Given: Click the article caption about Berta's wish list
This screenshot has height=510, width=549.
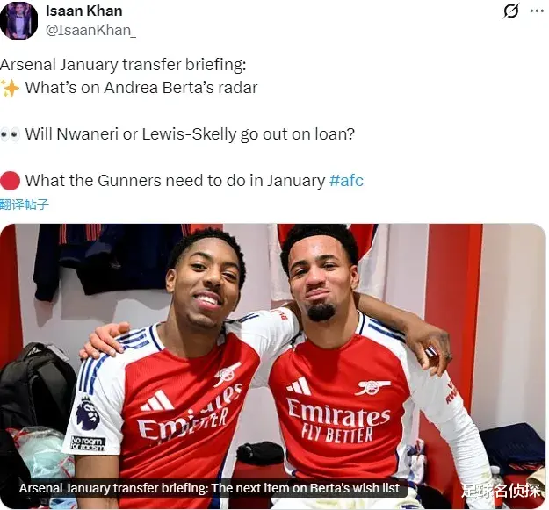Looking at the screenshot, I should point(209,488).
